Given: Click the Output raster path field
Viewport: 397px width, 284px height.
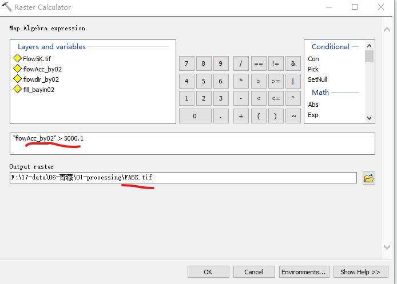Looking at the screenshot, I should coord(183,178).
